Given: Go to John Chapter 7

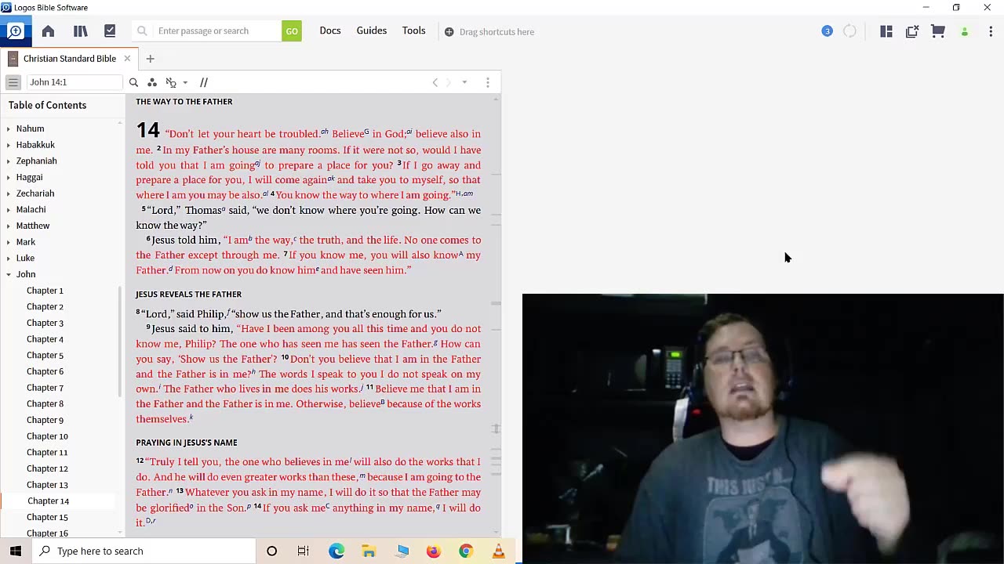Looking at the screenshot, I should point(45,388).
